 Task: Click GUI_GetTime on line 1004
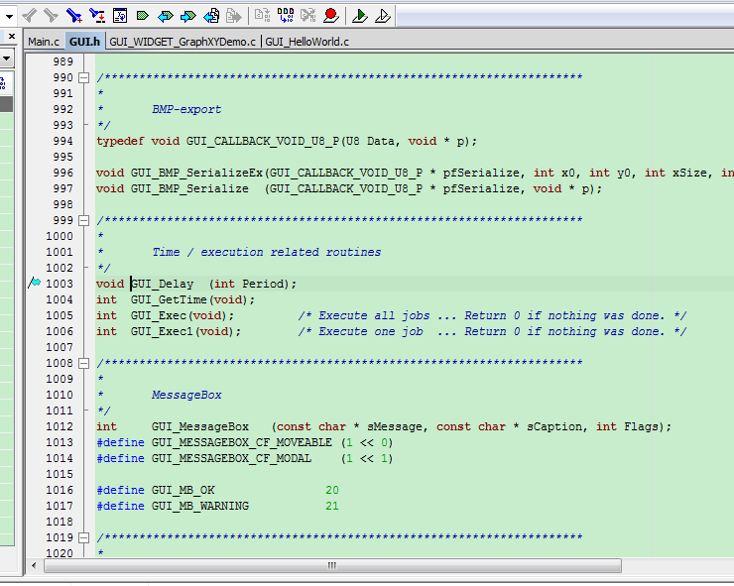[169, 300]
